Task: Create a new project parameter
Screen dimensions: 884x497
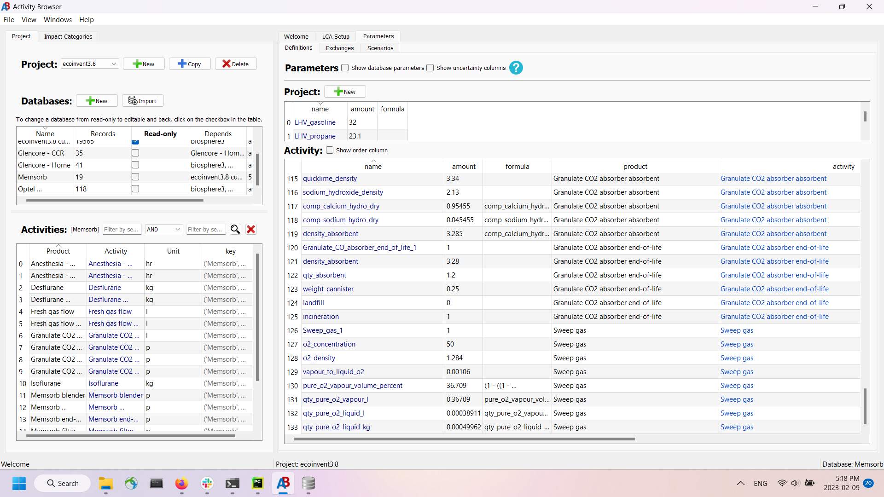Action: click(x=345, y=91)
